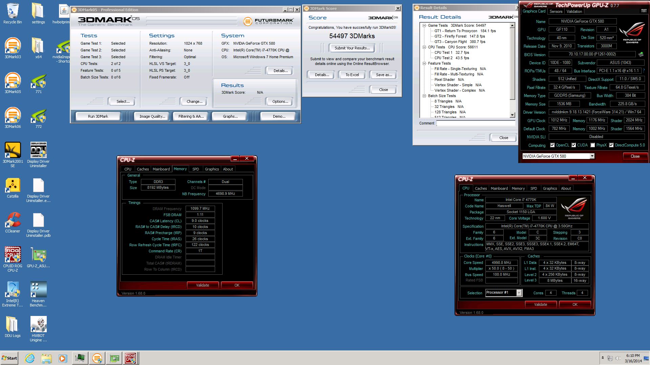Viewport: 650px width, 365px height.
Task: Click the Run 3DMark button
Action: (x=98, y=116)
